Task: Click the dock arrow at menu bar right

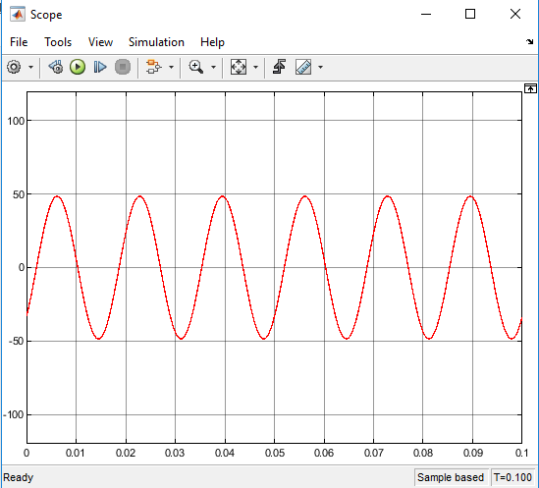Action: 529,42
